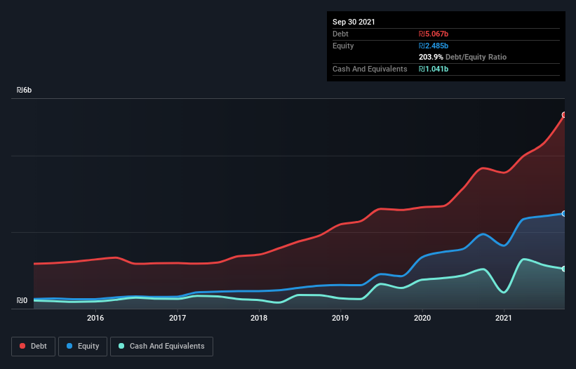
Task: Click the Sep 30 2021 tooltip date
Action: point(354,22)
